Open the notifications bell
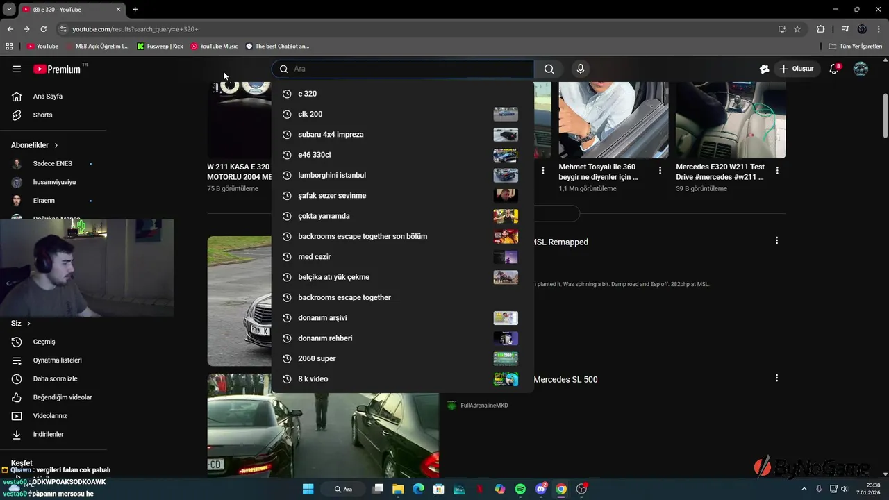Viewport: 889px width, 500px height. pos(835,69)
